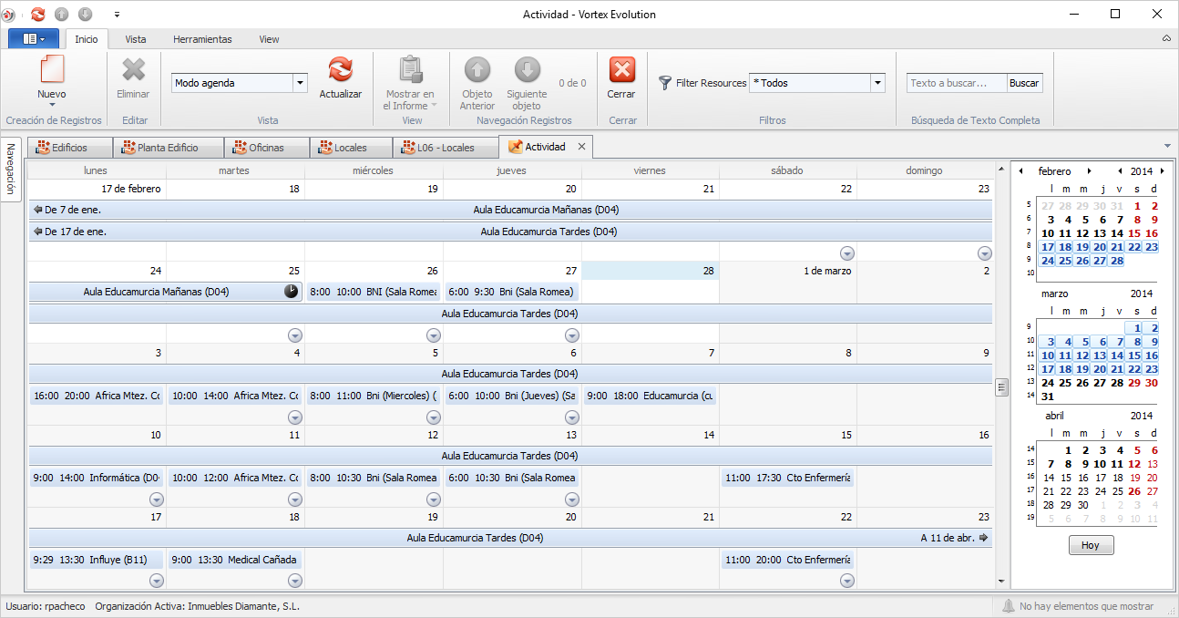This screenshot has height=618, width=1179.
Task: Click the Vortex app icon in title bar
Action: 8,14
